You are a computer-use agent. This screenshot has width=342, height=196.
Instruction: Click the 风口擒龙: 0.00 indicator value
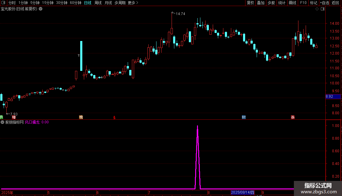[37, 122]
